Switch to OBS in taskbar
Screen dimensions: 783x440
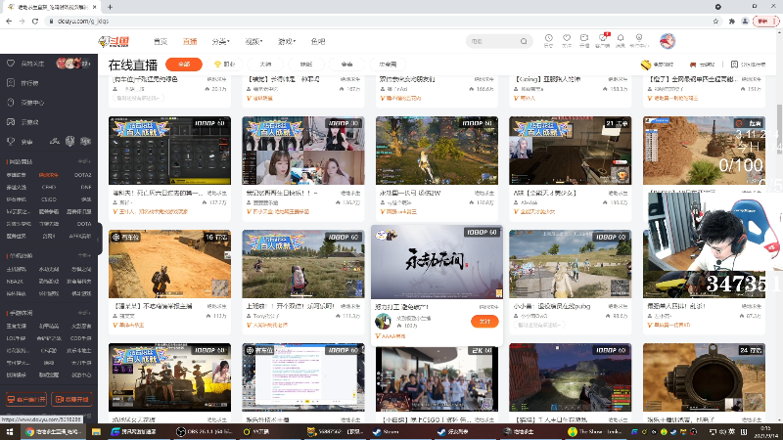205,431
